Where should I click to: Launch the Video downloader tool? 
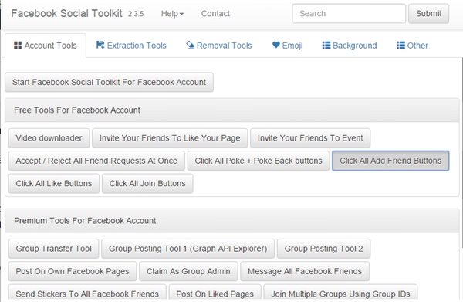click(49, 138)
